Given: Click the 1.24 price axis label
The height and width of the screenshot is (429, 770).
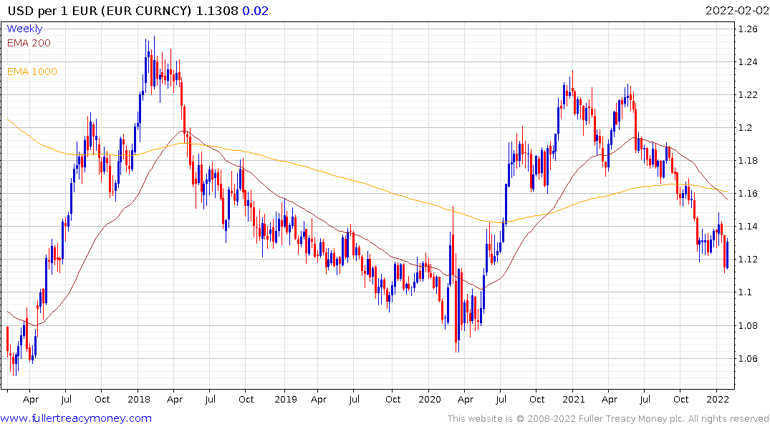Looking at the screenshot, I should [748, 61].
